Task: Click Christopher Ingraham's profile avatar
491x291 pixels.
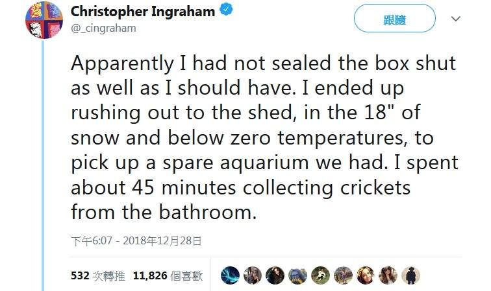Action: coord(44,20)
